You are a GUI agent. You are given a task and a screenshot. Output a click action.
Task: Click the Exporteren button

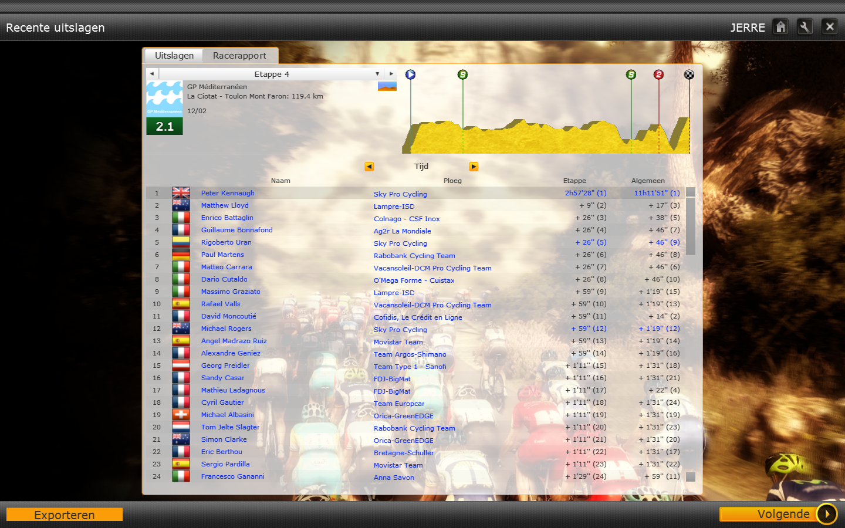pos(65,515)
